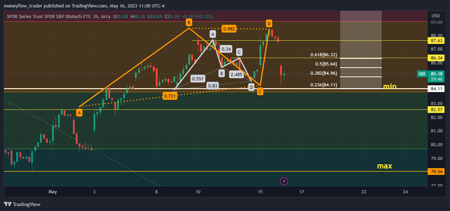The image size is (450, 211).
Task: Click the open value O85.08
Action: 121,16
